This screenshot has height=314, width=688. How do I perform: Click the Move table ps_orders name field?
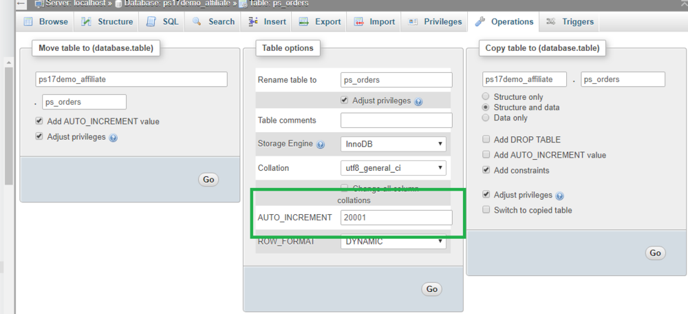click(x=84, y=102)
